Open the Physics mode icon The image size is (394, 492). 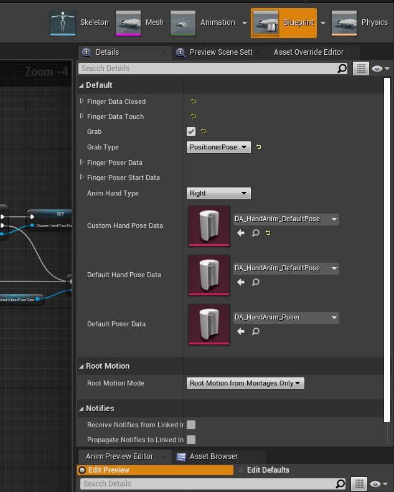pos(344,23)
